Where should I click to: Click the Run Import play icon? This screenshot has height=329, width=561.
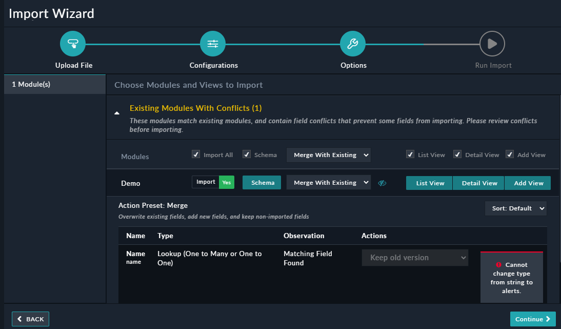click(492, 44)
